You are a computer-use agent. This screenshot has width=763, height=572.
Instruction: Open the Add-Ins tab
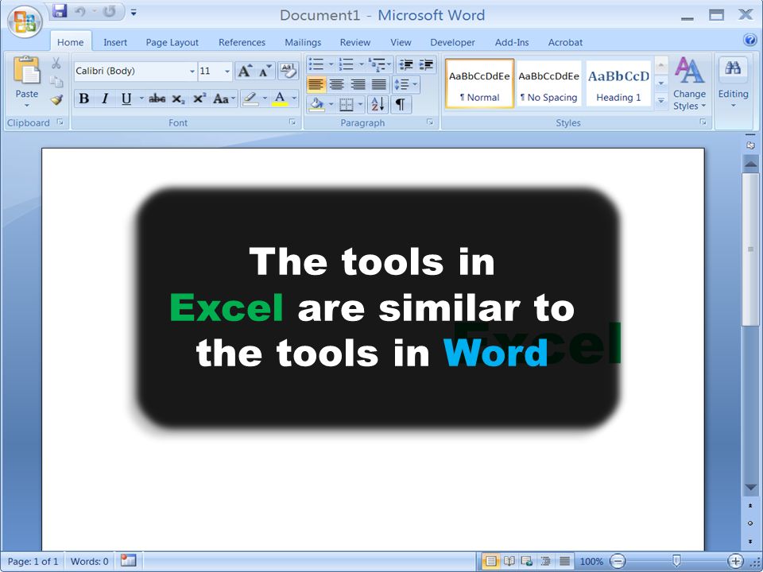click(x=512, y=42)
